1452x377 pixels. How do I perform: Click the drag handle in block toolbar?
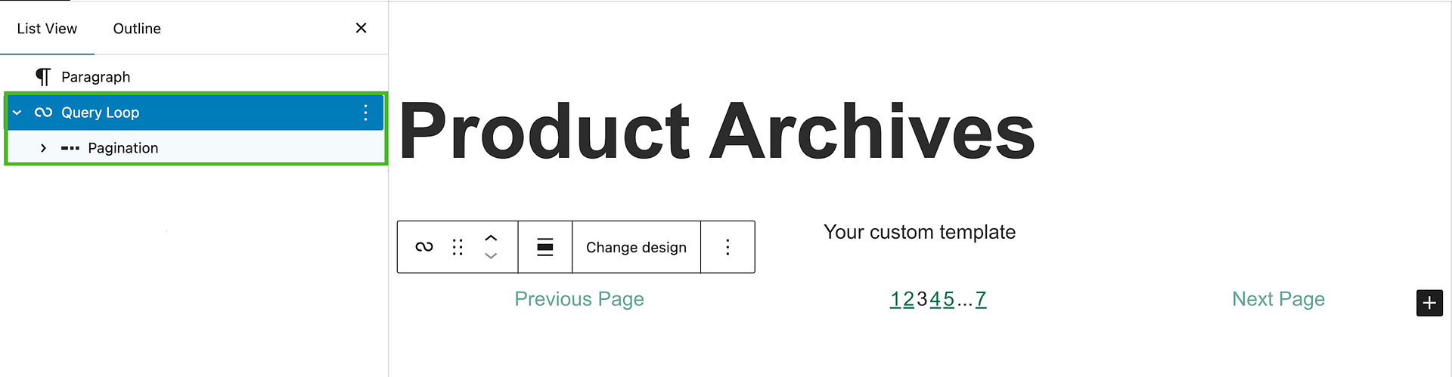458,247
